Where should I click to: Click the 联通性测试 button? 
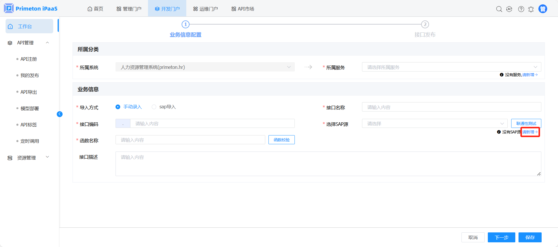(x=526, y=123)
